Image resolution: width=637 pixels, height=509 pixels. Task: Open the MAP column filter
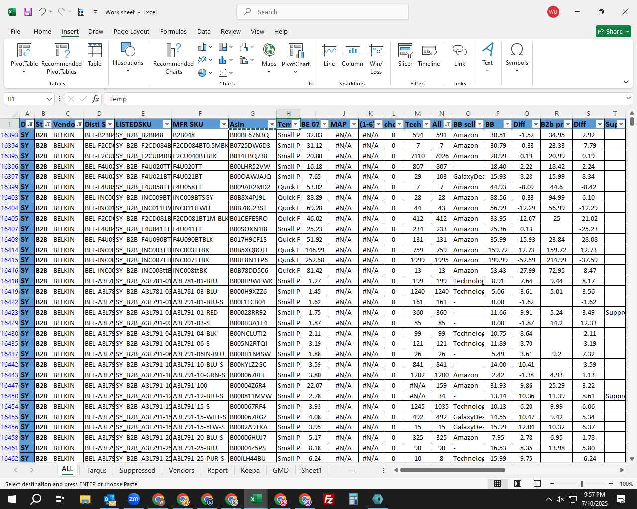point(354,124)
